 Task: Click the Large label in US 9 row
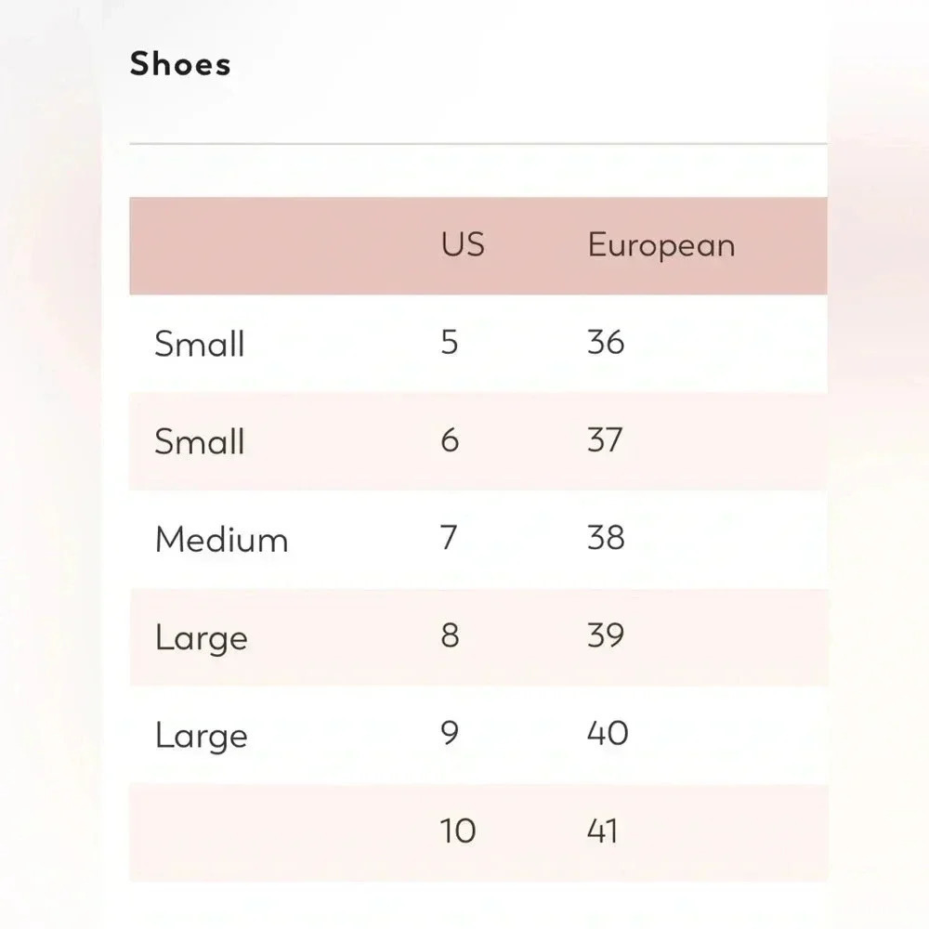pyautogui.click(x=202, y=737)
